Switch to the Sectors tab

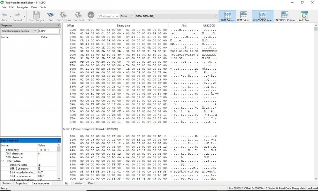6,183
